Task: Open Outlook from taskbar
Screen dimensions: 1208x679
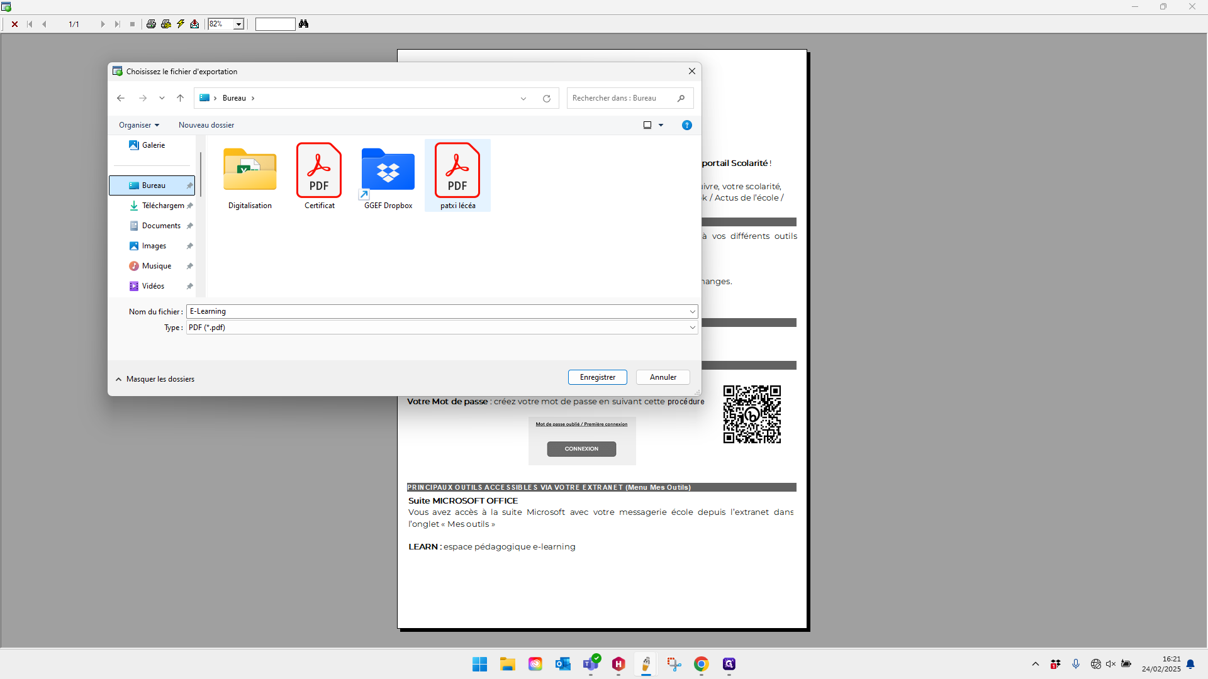Action: [562, 664]
